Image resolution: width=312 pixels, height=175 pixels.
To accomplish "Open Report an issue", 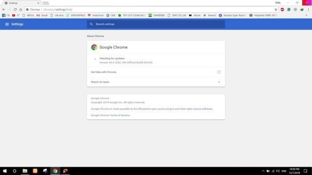I will point(156,82).
